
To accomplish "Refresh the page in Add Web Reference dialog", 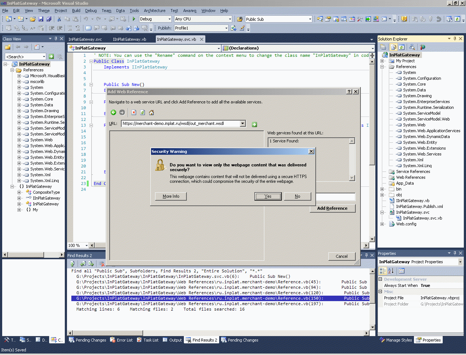I will 142,113.
